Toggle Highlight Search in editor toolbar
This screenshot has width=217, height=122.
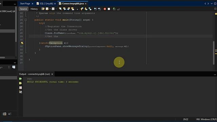point(73,9)
